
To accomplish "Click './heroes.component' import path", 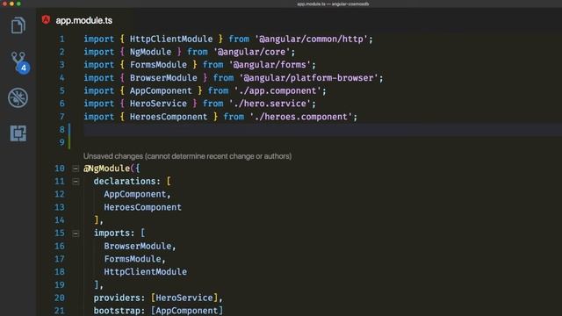I will [x=301, y=117].
